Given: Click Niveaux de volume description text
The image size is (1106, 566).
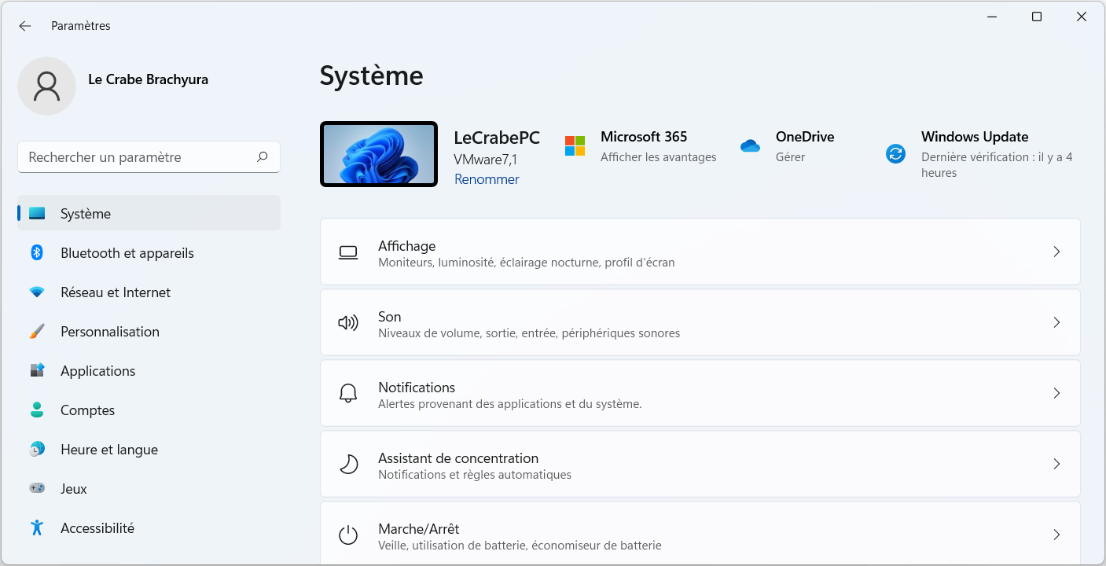Looking at the screenshot, I should pyautogui.click(x=529, y=333).
